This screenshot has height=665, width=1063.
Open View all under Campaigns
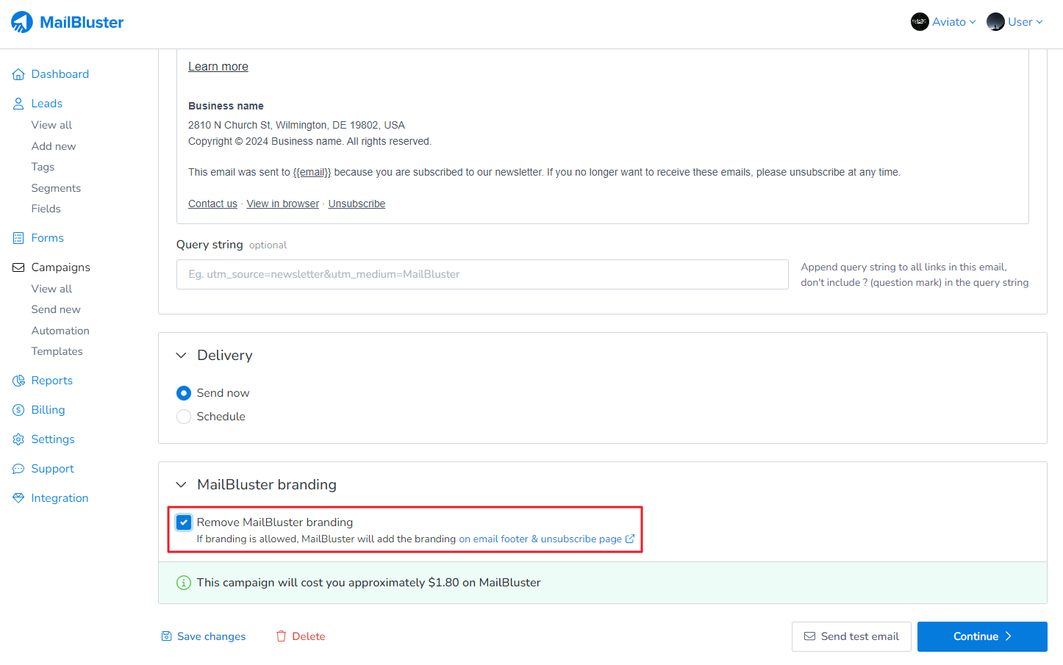point(51,288)
